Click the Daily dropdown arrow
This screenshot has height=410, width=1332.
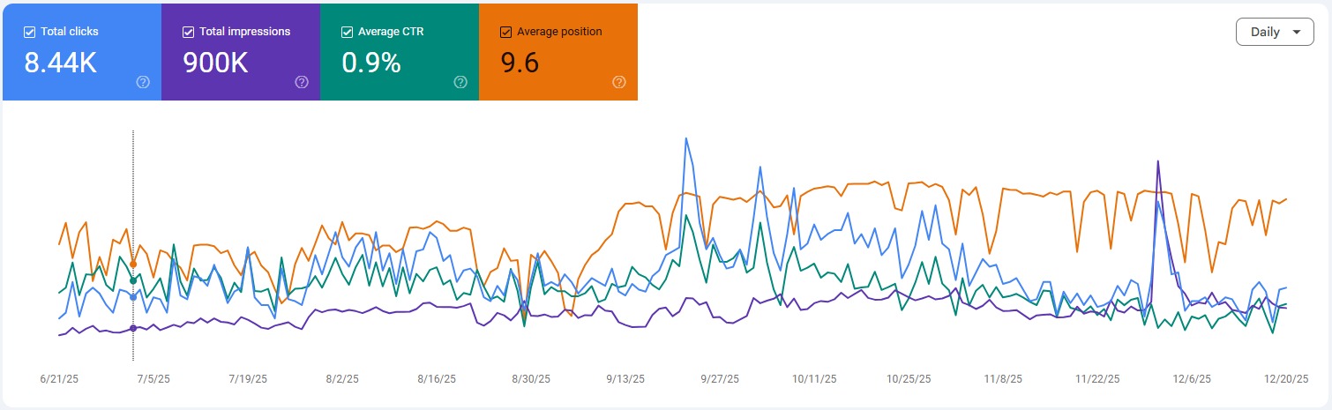(1296, 32)
